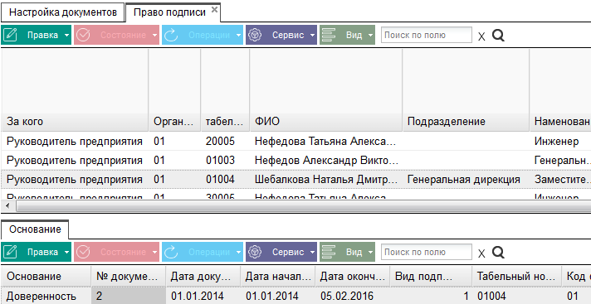
Task: Open the Основание tab
Action: point(35,229)
